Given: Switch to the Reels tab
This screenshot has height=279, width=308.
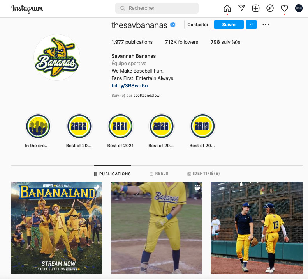Looking at the screenshot, I should (159, 174).
